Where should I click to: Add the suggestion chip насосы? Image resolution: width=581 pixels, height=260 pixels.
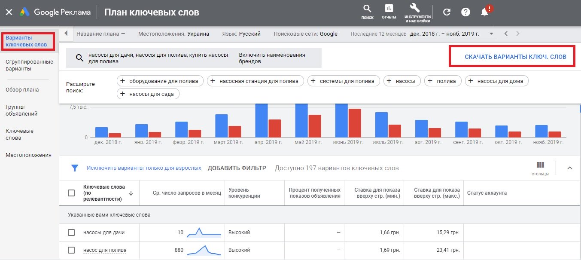(x=402, y=81)
